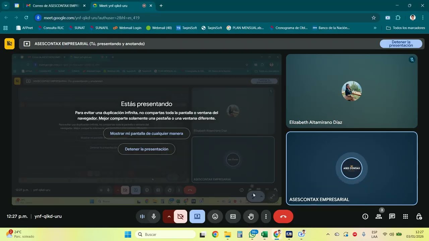Open Chrome extensions puzzle icon

[x=398, y=18]
